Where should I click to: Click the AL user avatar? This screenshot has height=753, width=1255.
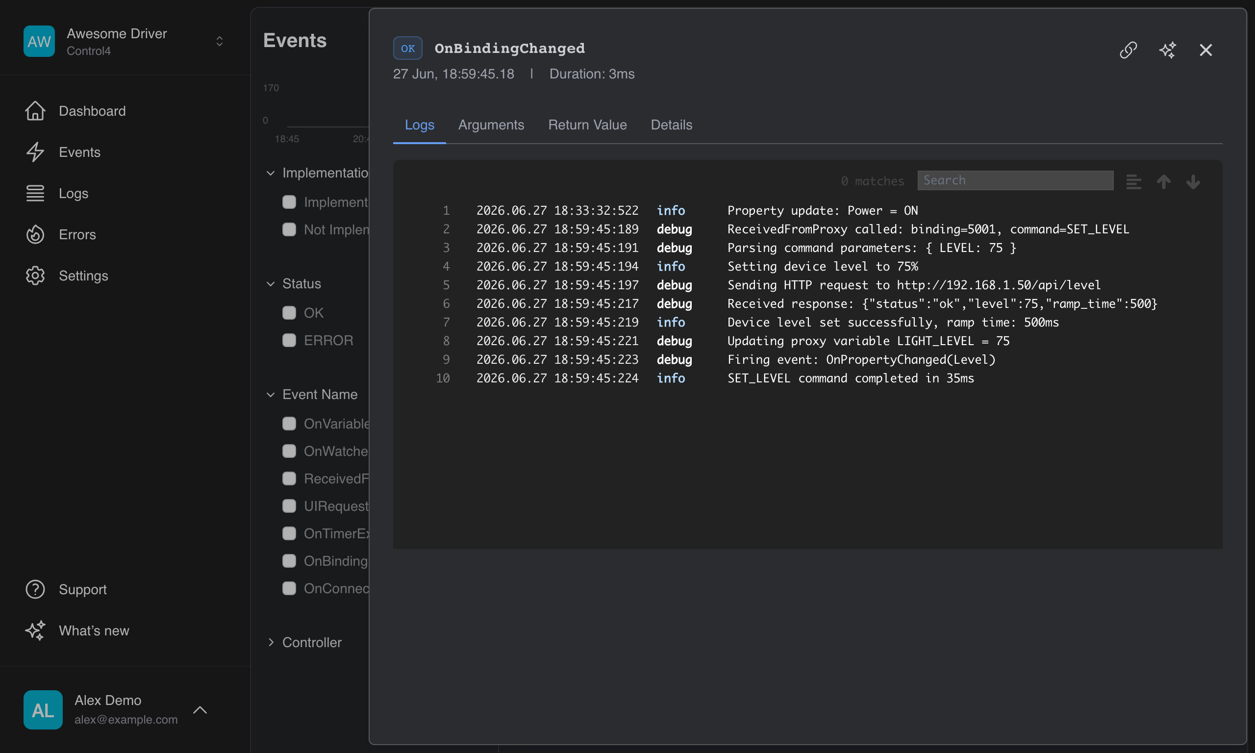point(43,709)
